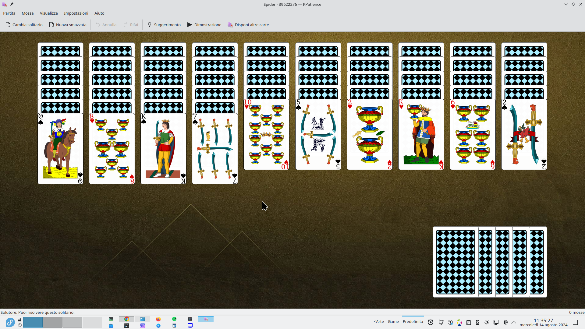585x329 pixels.
Task: Start the Dimostrazione demo playback
Action: click(204, 25)
